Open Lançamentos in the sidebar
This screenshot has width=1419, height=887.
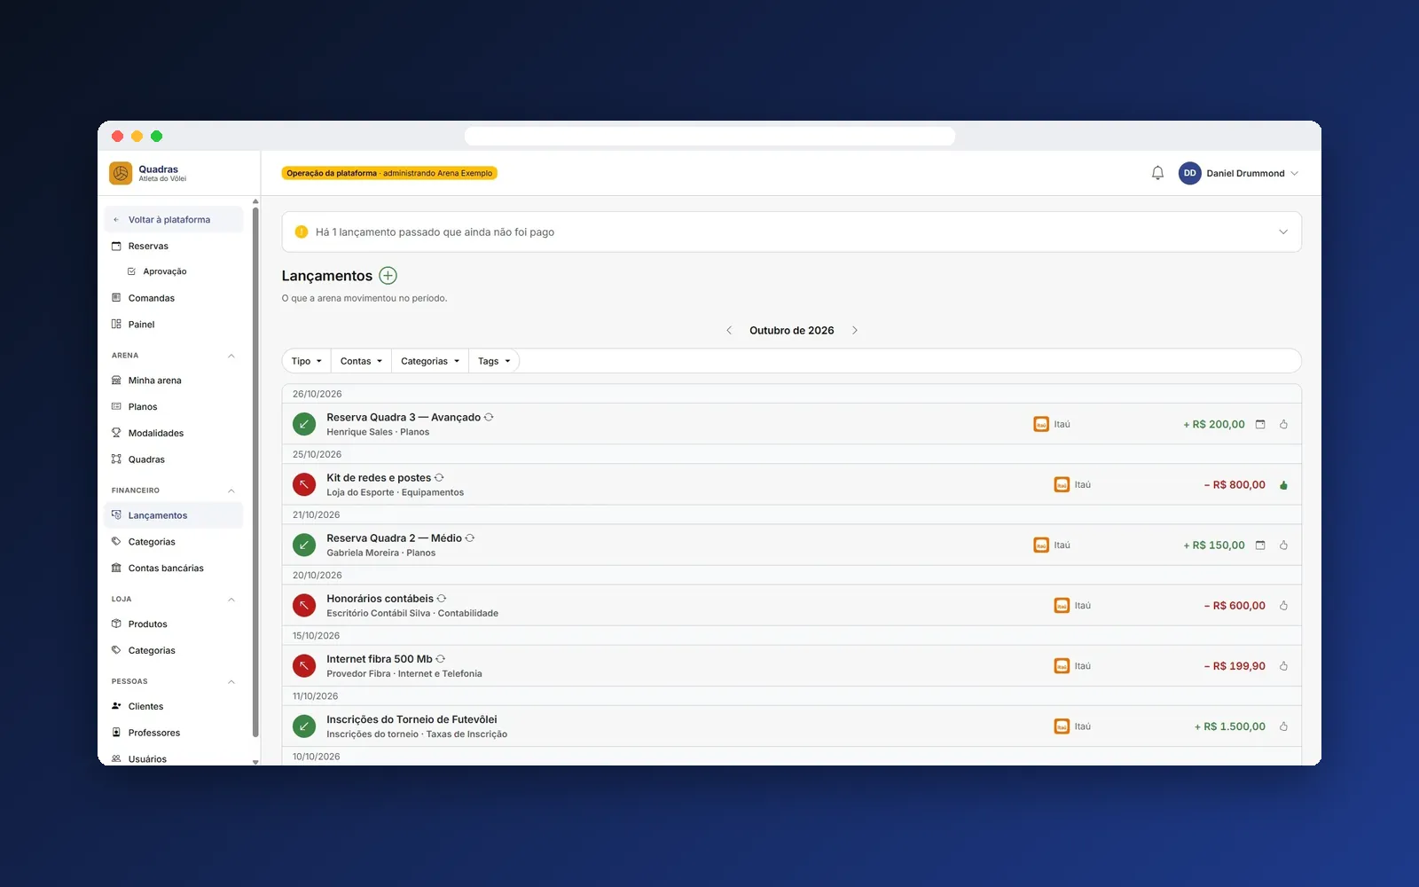pos(174,515)
